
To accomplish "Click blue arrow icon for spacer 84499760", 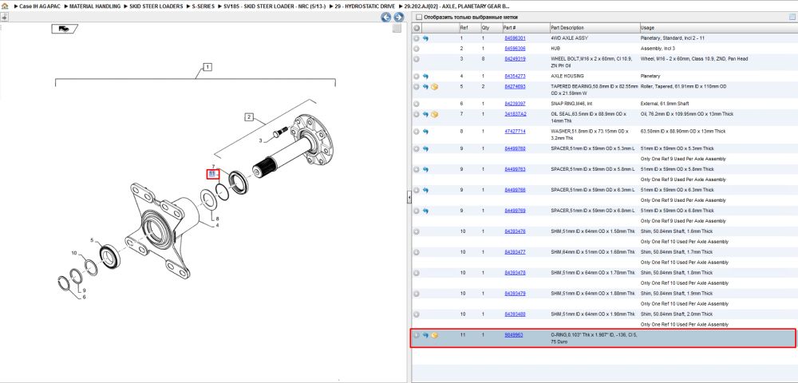I will pos(425,149).
